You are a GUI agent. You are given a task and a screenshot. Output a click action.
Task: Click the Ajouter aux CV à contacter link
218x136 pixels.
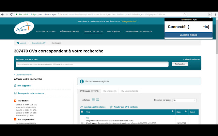tap(126, 107)
